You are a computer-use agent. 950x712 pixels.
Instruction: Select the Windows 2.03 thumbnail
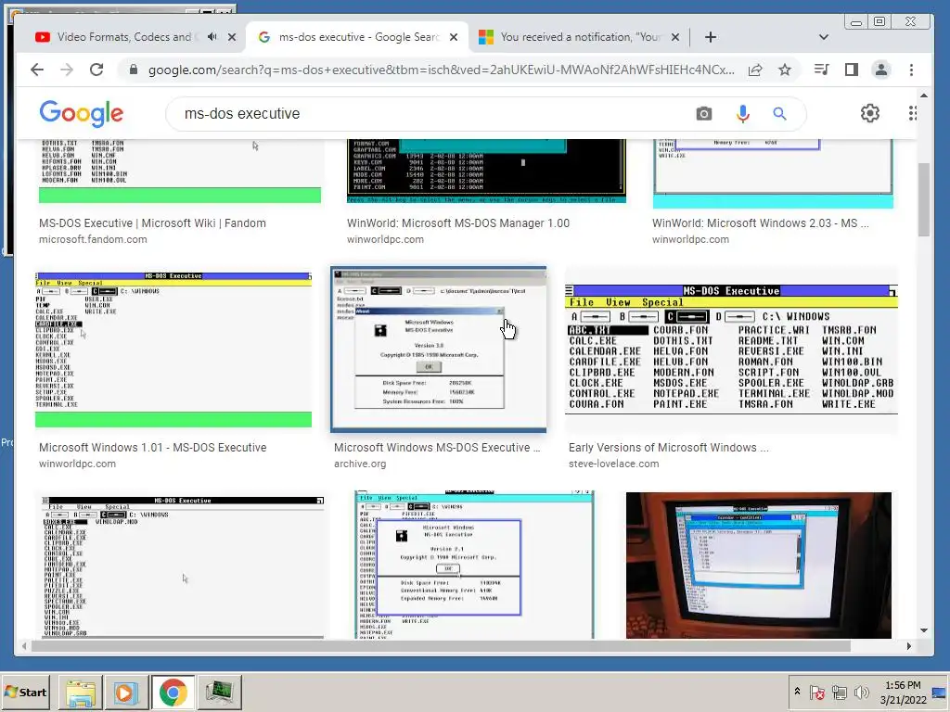click(773, 174)
